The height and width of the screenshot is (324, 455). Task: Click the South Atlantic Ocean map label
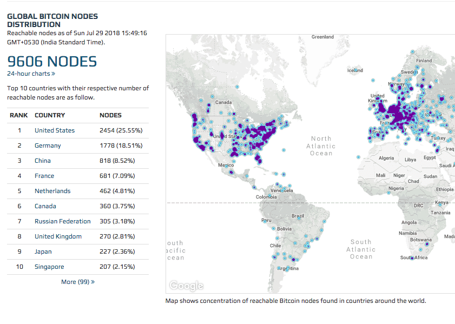click(361, 249)
